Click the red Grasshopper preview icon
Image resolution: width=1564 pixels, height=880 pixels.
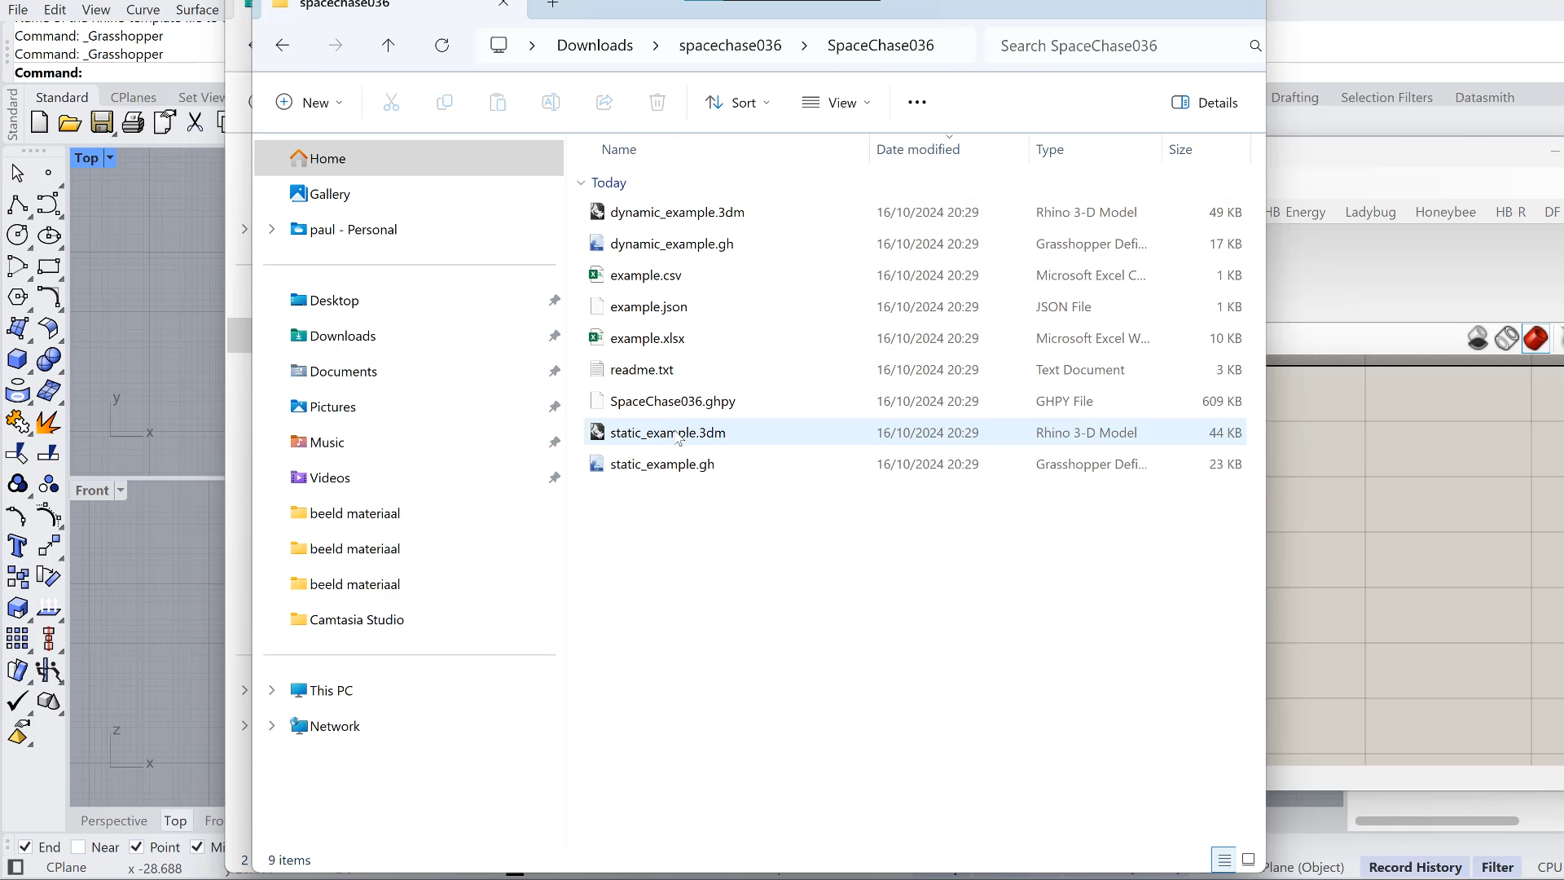tap(1535, 338)
